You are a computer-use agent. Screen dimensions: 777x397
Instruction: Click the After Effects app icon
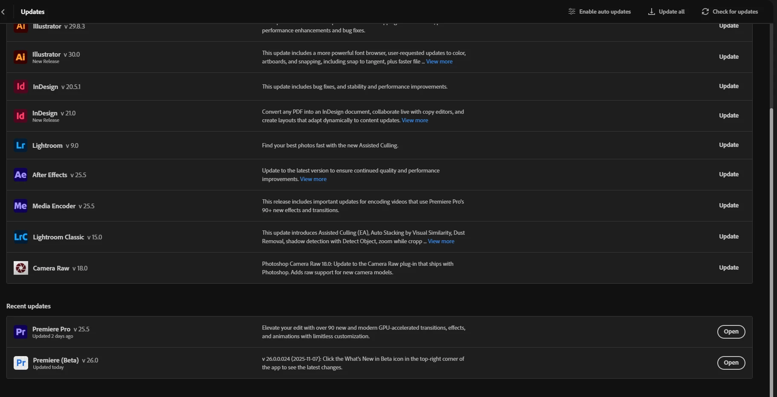tap(20, 175)
